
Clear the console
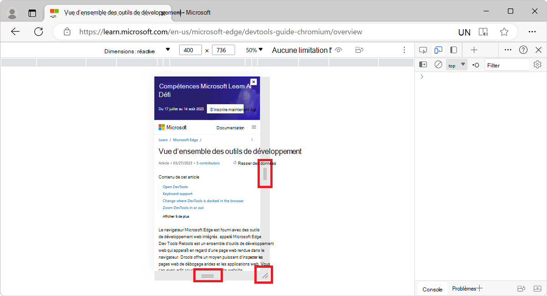pos(438,65)
